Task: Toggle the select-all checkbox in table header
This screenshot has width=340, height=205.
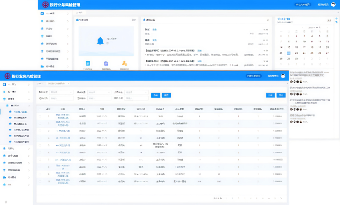Action: point(40,109)
